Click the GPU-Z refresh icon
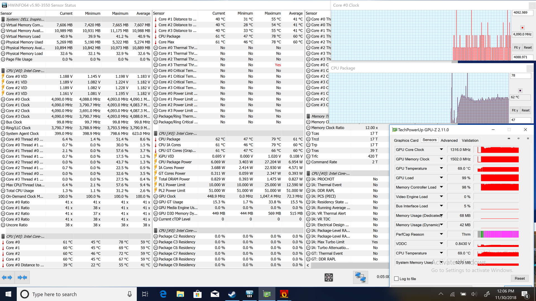 518,139
